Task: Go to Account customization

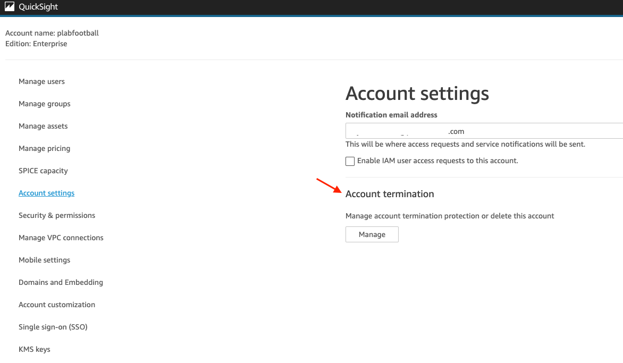Action: click(57, 305)
